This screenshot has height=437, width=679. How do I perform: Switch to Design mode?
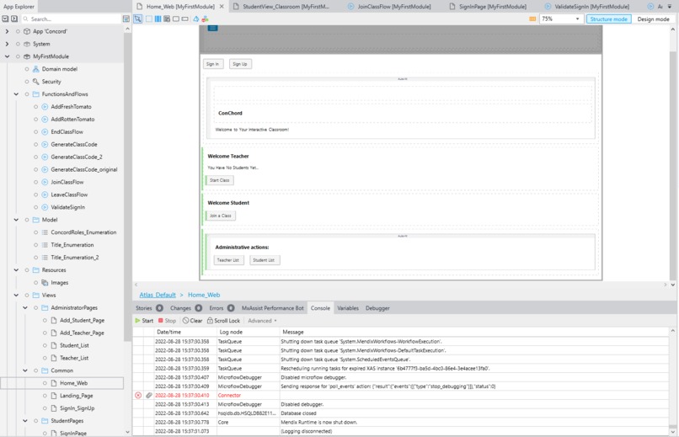[x=653, y=19]
